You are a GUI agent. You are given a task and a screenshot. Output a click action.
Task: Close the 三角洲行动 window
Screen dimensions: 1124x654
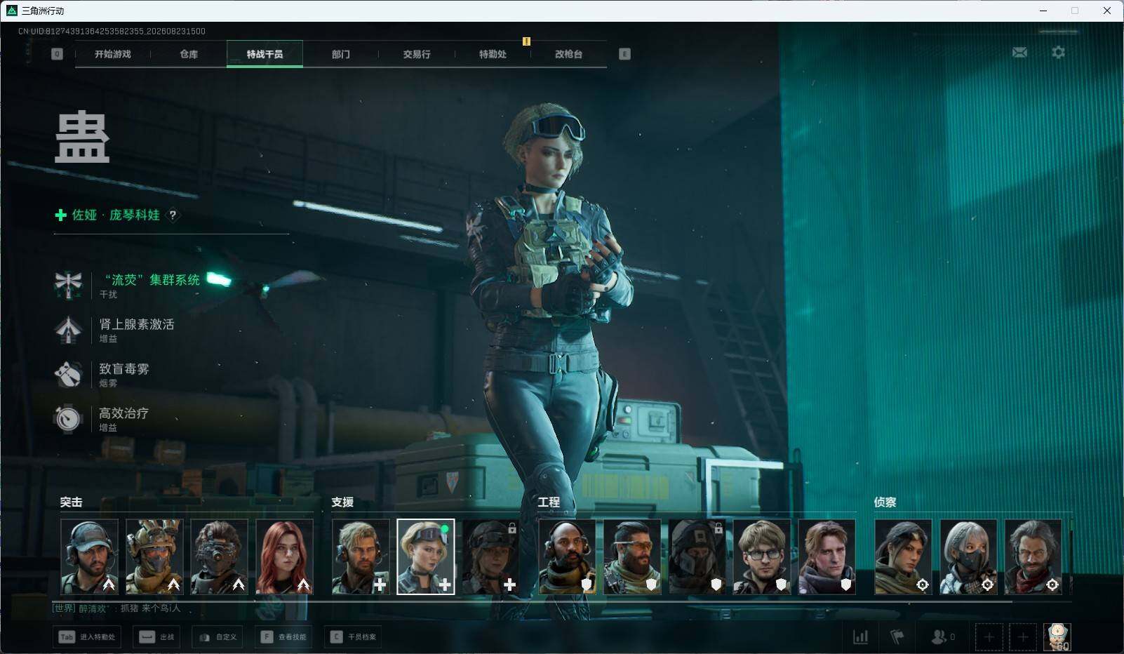coord(1107,11)
